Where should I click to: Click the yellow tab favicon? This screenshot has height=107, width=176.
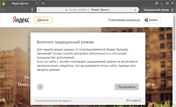point(4,3)
